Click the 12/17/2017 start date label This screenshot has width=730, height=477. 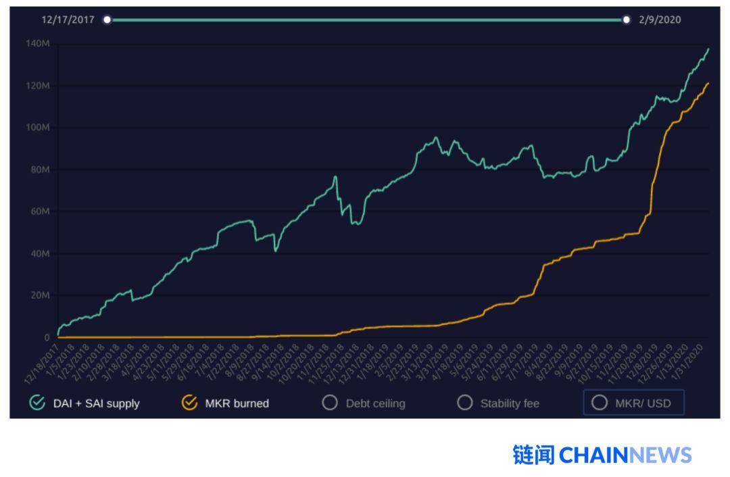point(68,20)
